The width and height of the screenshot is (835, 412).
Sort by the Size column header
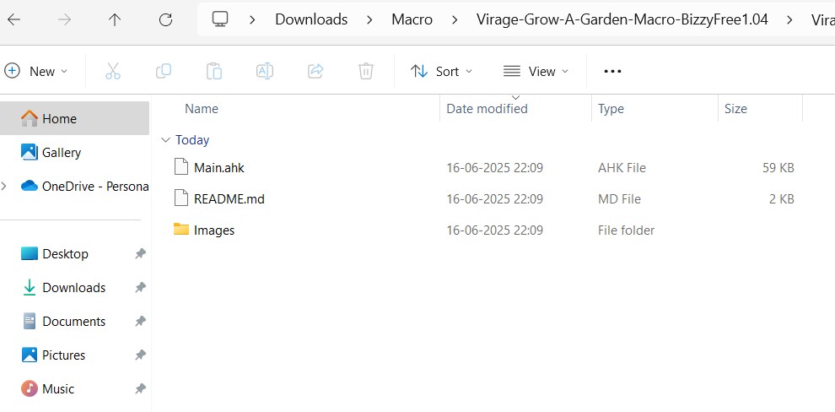tap(735, 109)
